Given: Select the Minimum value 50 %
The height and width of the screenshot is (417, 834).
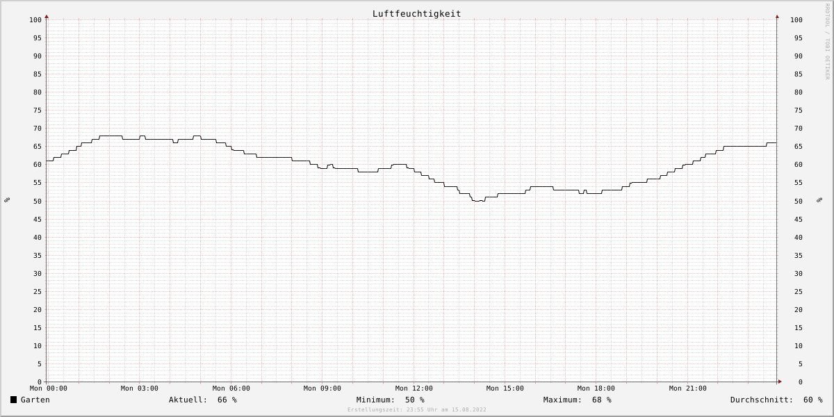Looking at the screenshot, I should (x=415, y=400).
